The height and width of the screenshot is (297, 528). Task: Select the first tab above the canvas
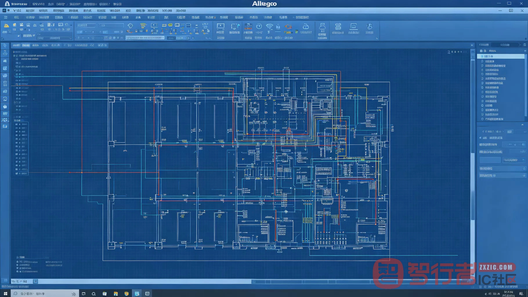click(17, 45)
